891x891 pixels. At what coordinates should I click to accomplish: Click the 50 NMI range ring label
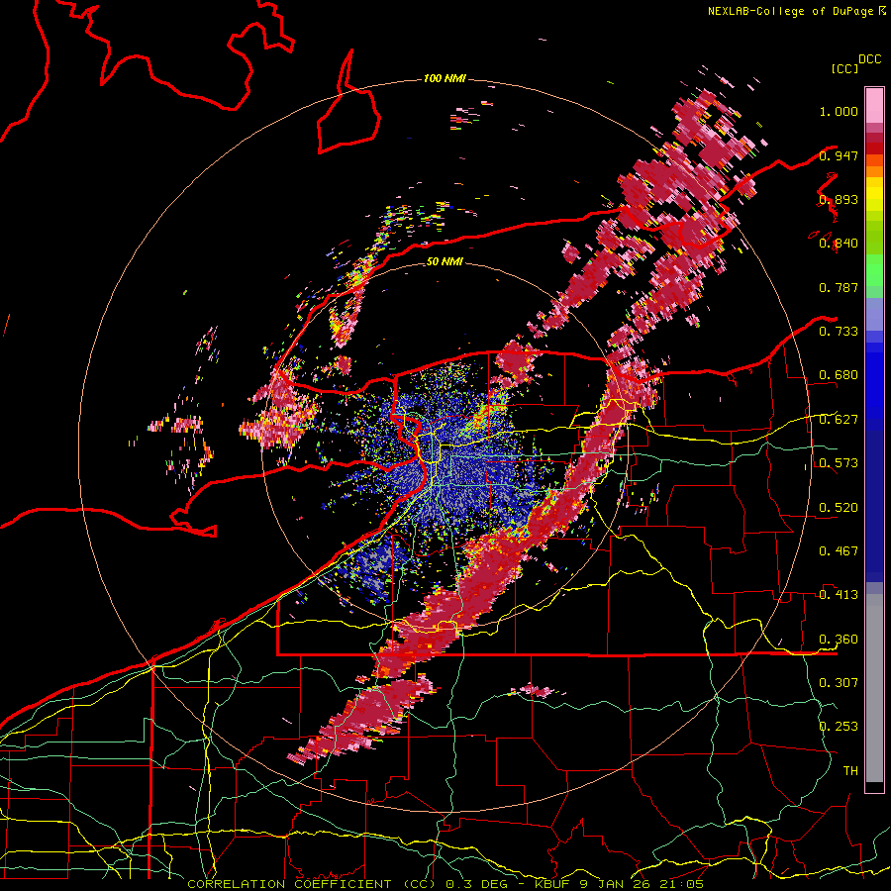coord(445,261)
